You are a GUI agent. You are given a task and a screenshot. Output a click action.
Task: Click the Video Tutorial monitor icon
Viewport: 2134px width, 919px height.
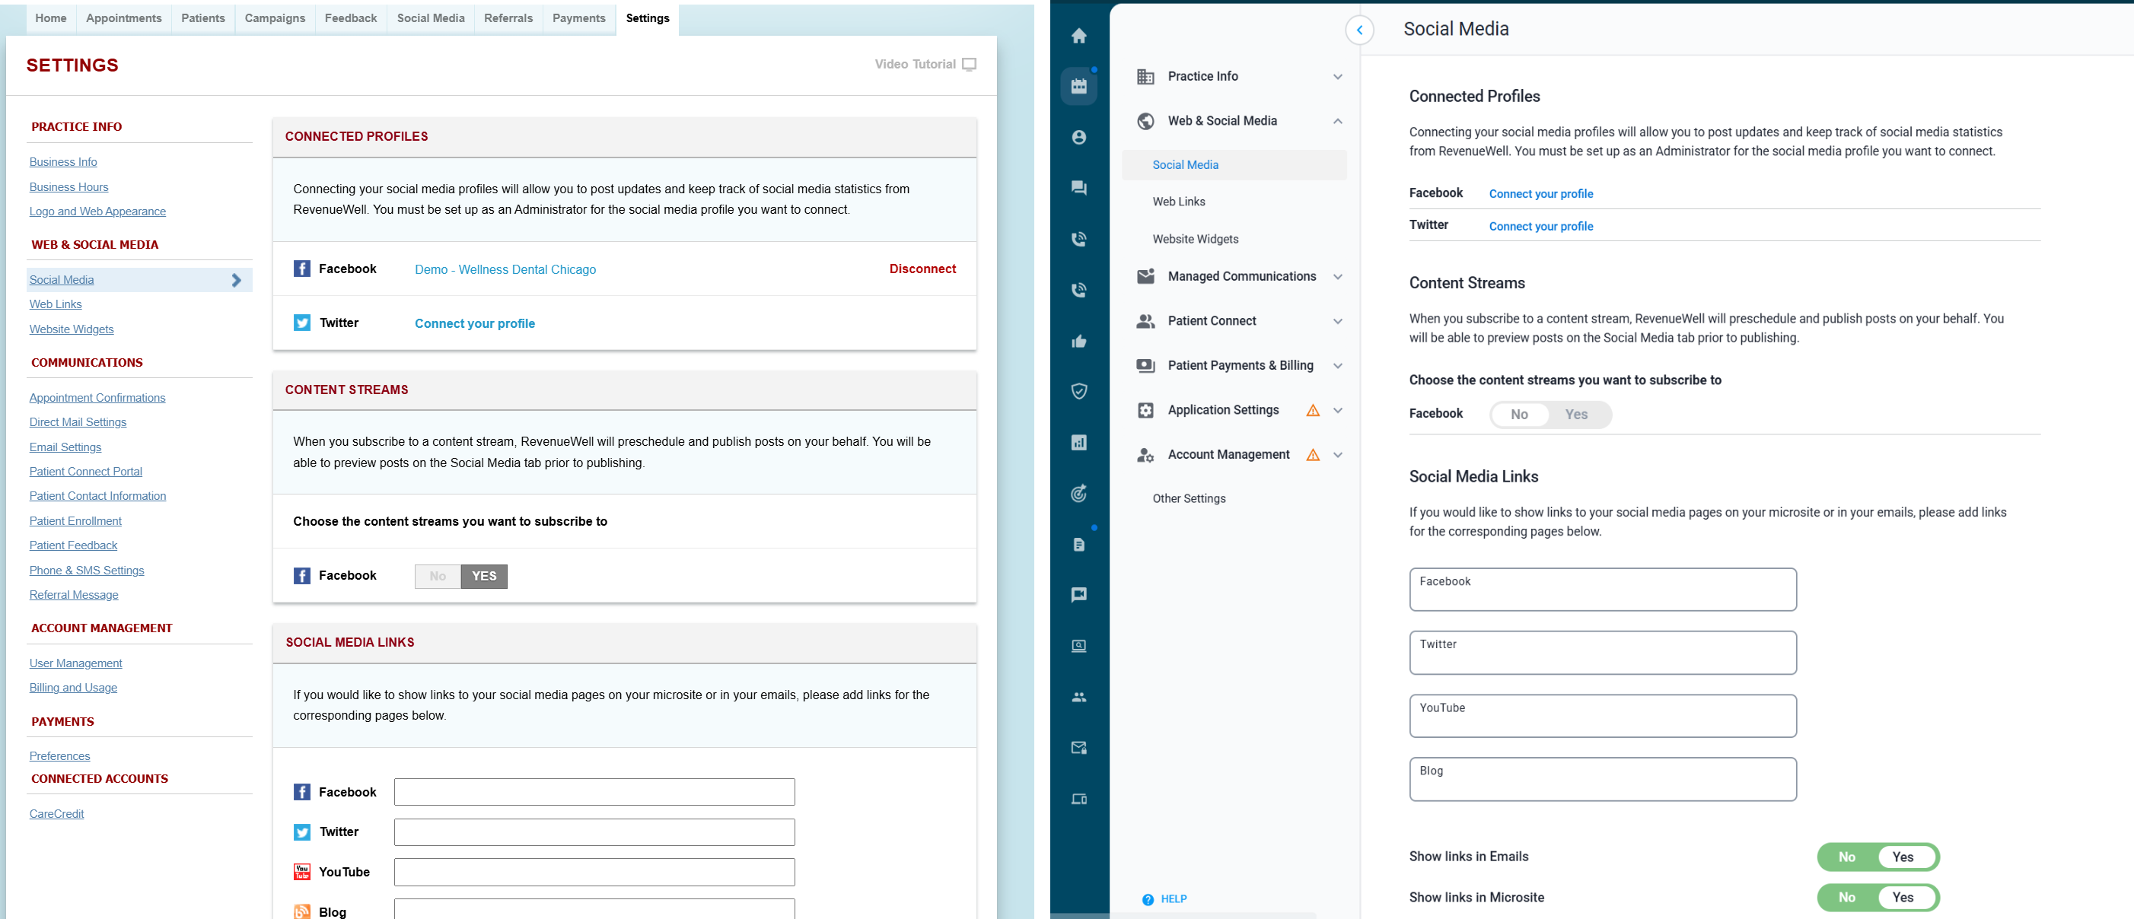[x=970, y=65]
